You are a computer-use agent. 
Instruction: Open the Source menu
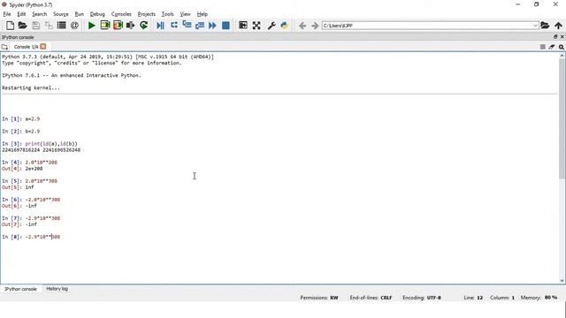coord(61,14)
